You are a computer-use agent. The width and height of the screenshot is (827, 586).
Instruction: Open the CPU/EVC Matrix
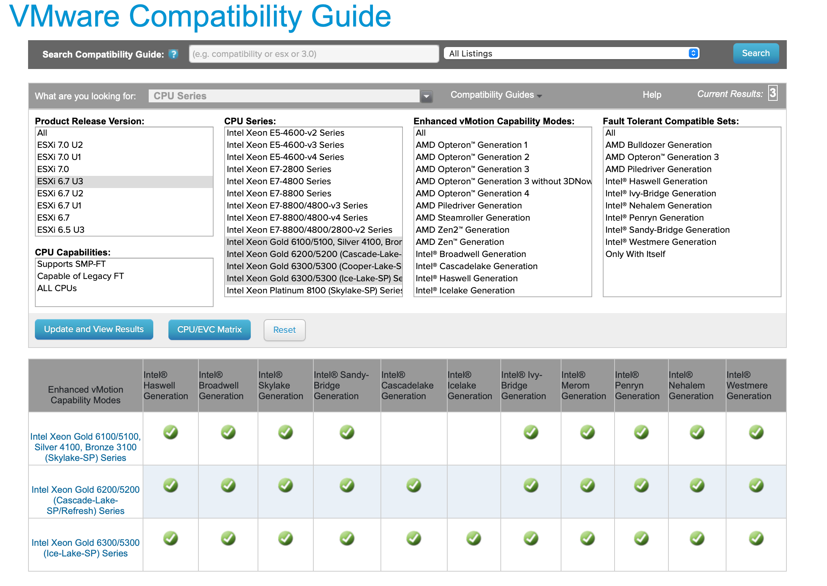pos(209,330)
